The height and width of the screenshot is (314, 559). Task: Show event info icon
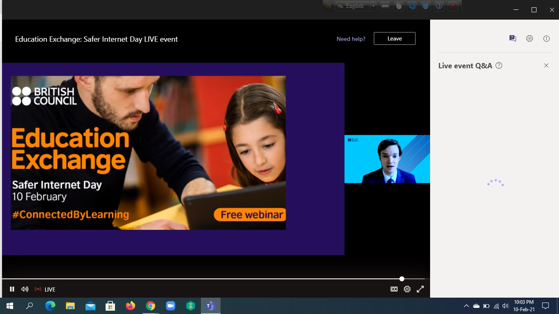click(546, 38)
